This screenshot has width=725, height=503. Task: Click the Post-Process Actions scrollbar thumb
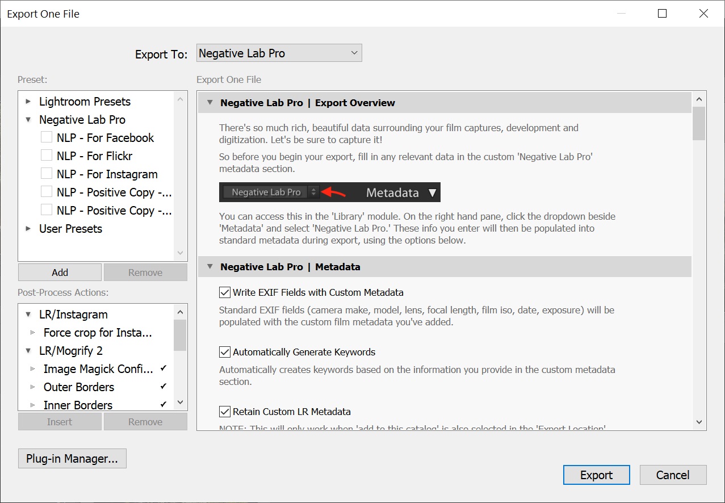tap(180, 336)
